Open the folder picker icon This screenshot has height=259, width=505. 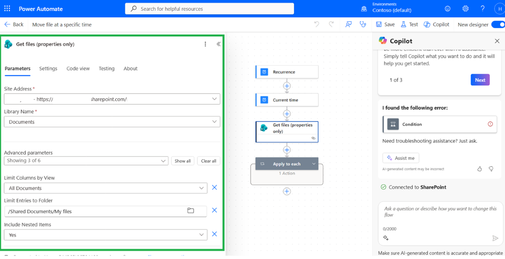(x=191, y=211)
